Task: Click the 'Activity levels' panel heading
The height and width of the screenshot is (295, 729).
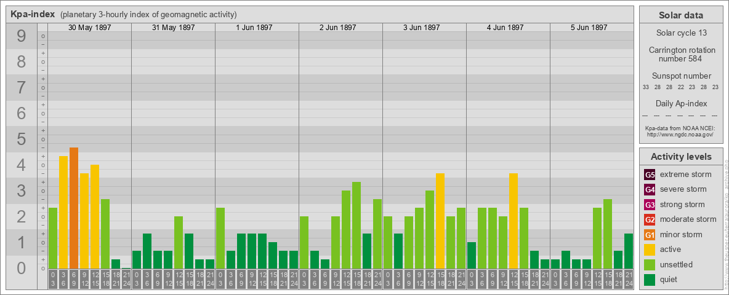Action: point(681,157)
